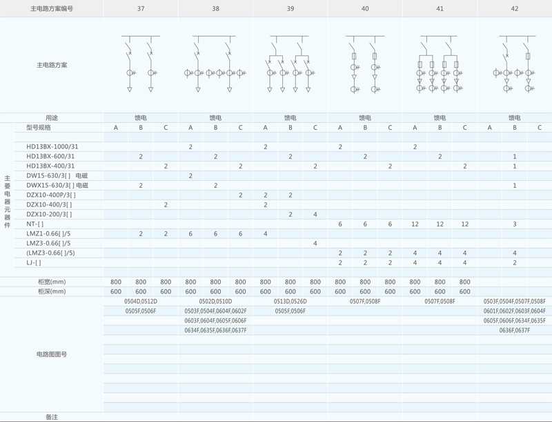Click the scheme 41 circuit diagram

440,64
